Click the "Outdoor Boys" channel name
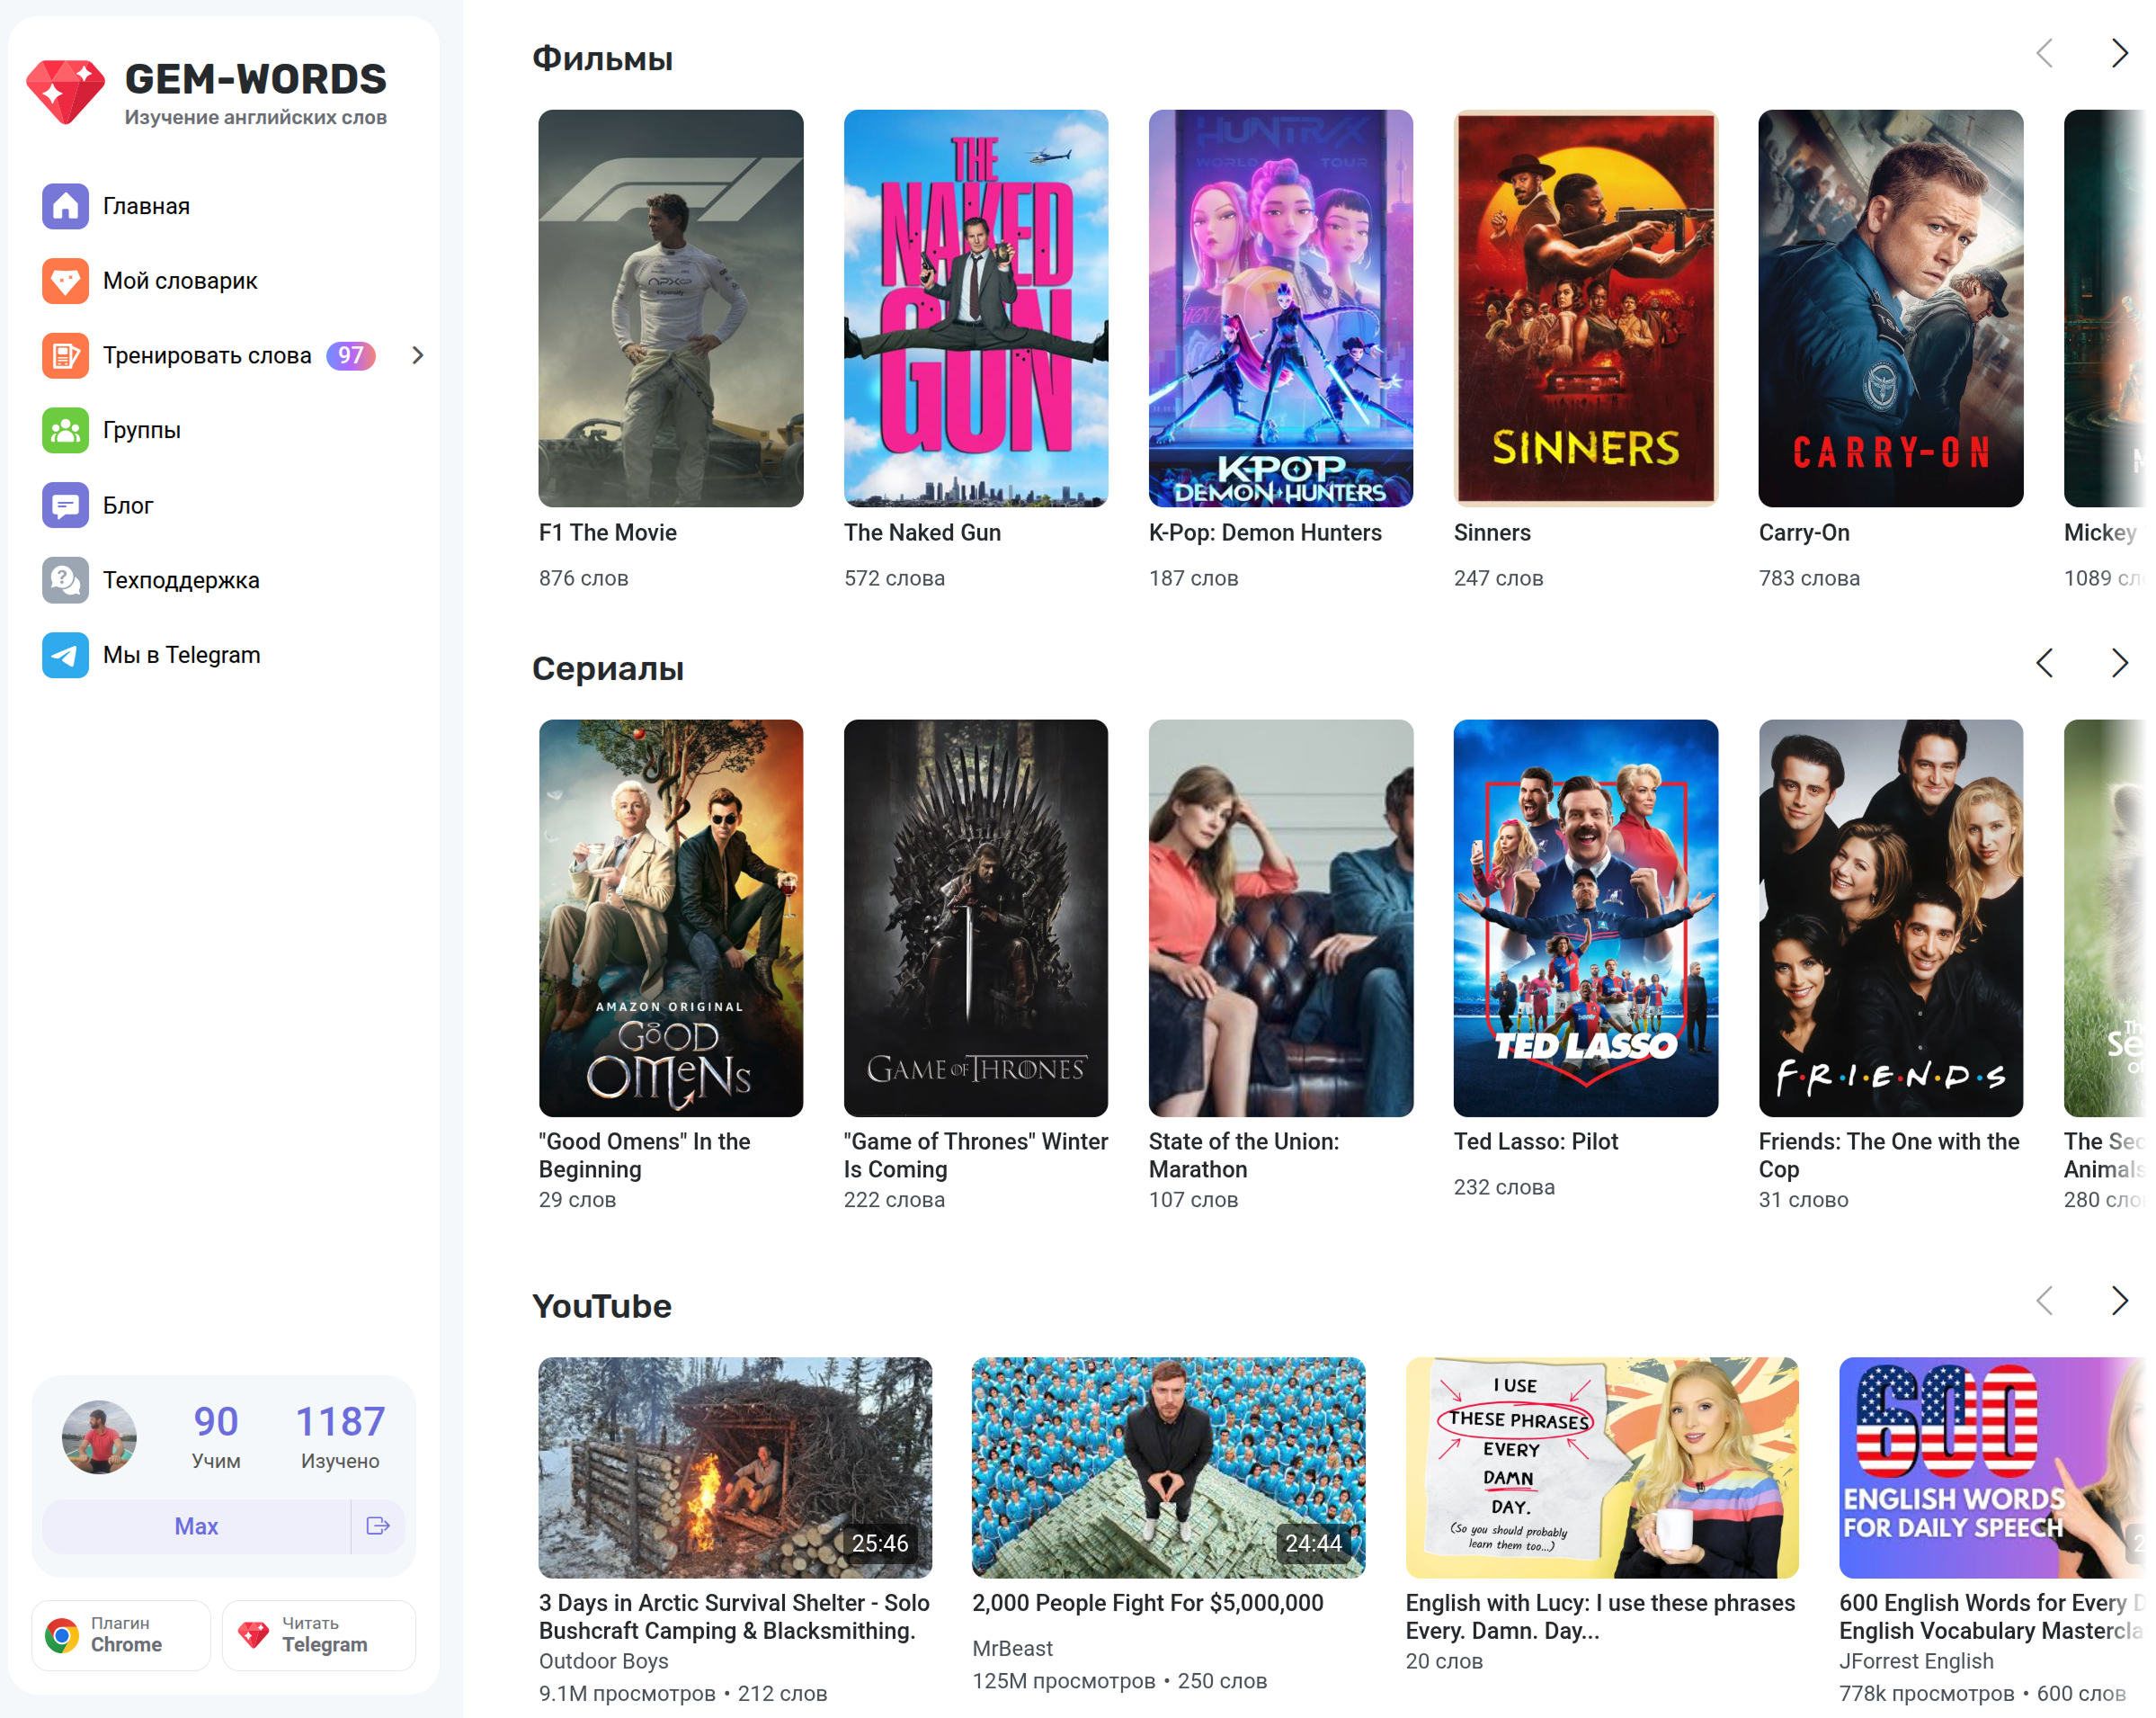This screenshot has width=2156, height=1718. point(604,1661)
